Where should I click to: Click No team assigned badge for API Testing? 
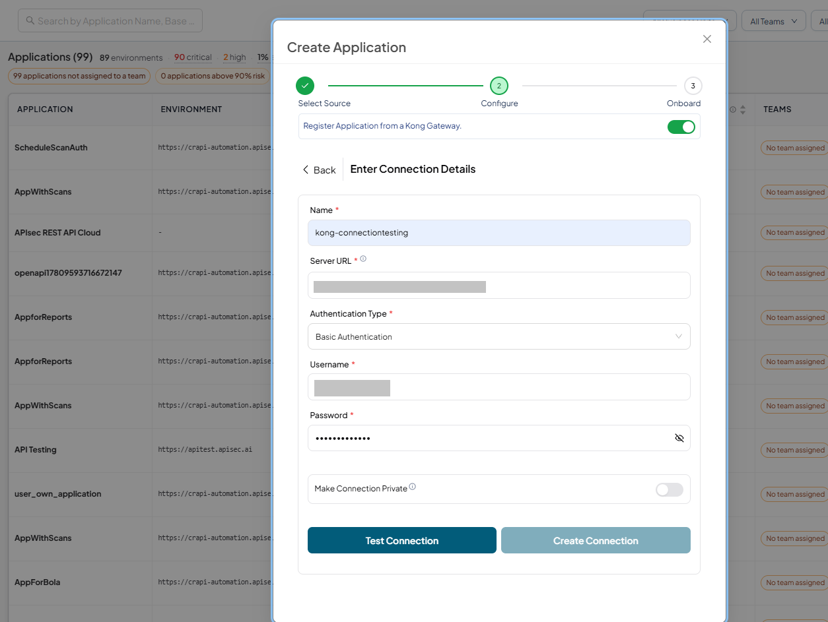point(794,451)
